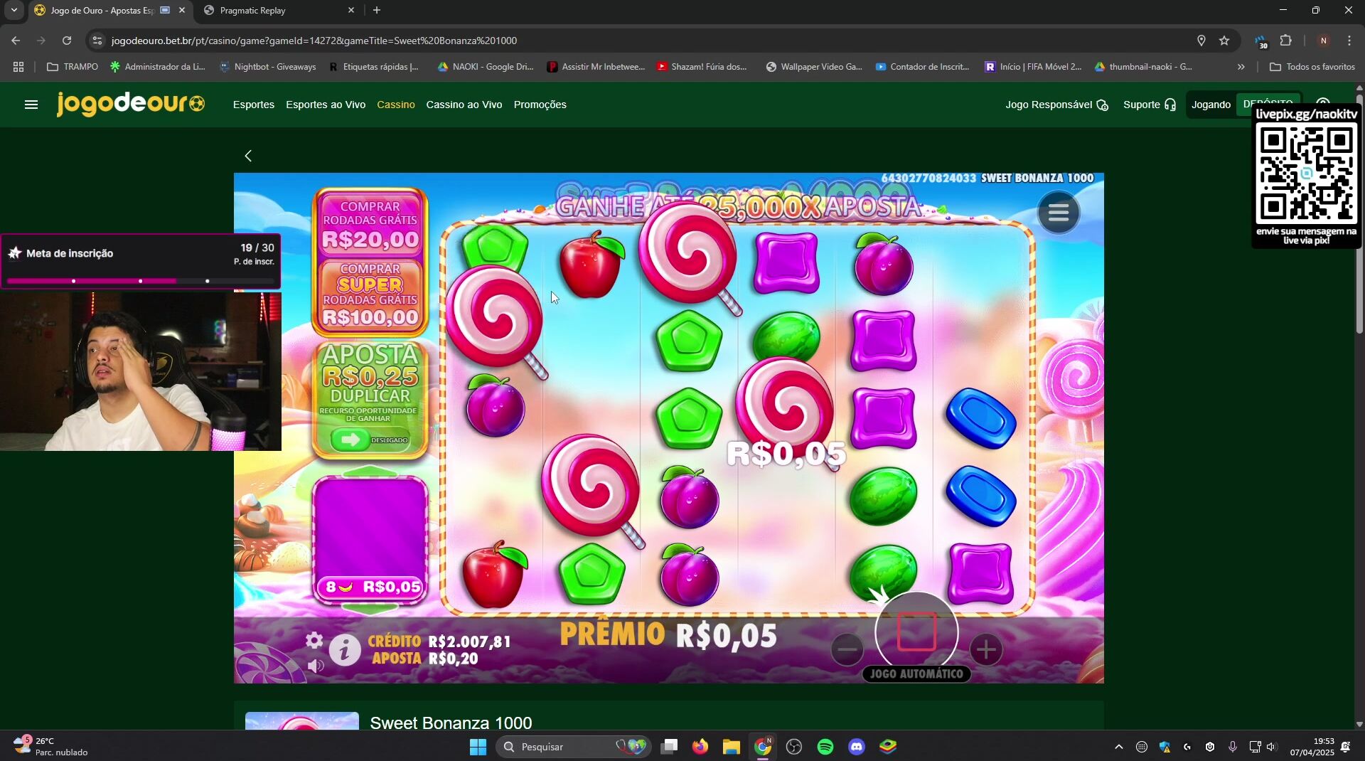Open Firefox from the taskbar
Image resolution: width=1365 pixels, height=761 pixels.
pyautogui.click(x=700, y=747)
